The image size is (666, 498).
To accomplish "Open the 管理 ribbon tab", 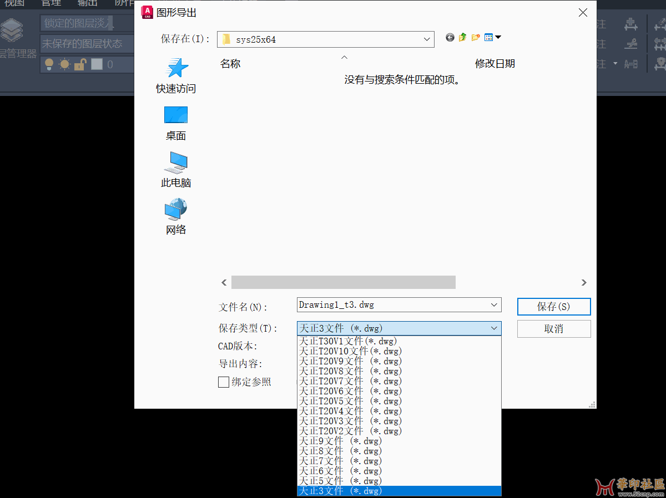I will click(52, 3).
